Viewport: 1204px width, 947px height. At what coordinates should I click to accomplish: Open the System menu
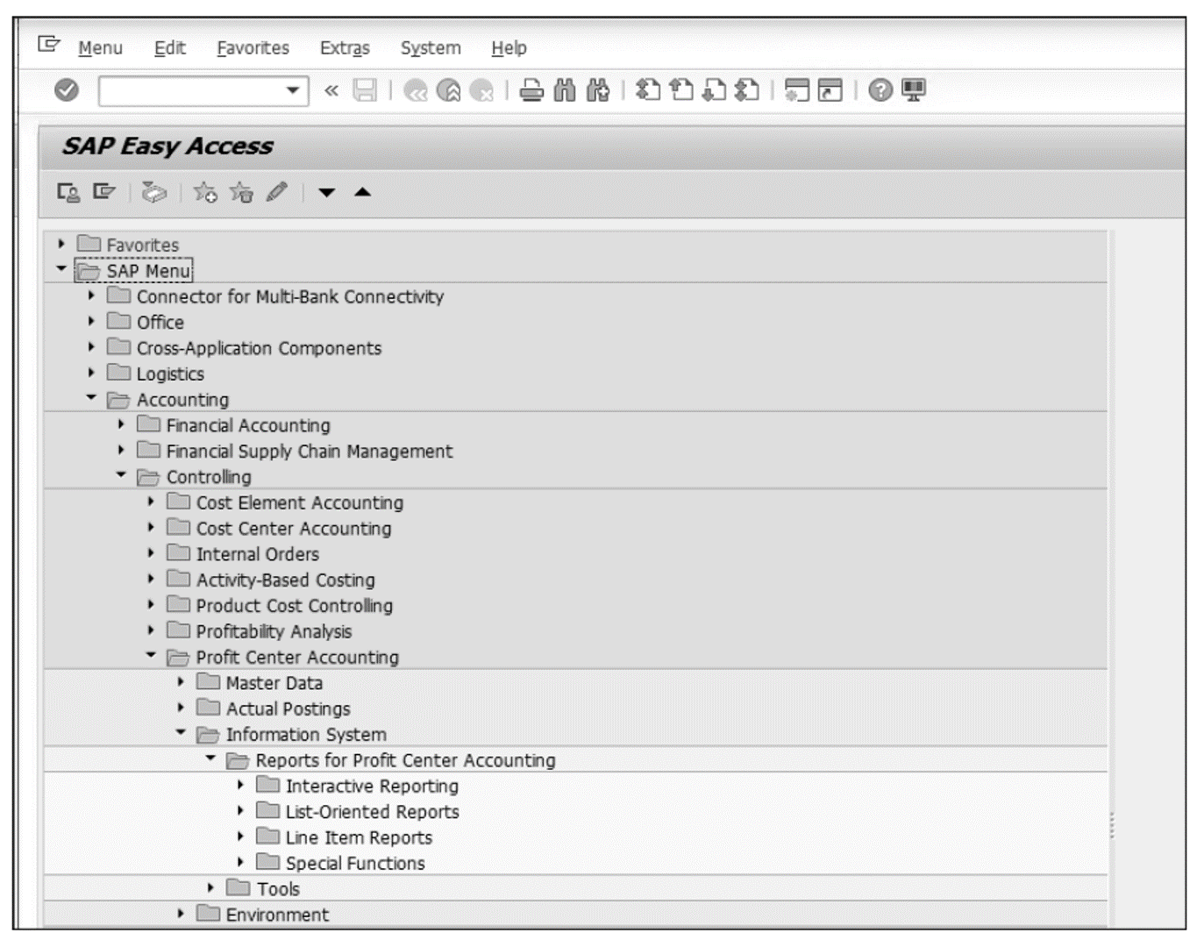click(429, 49)
